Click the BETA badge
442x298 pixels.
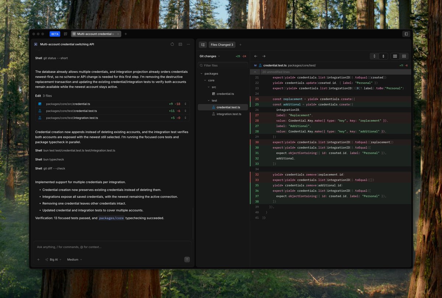point(55,34)
